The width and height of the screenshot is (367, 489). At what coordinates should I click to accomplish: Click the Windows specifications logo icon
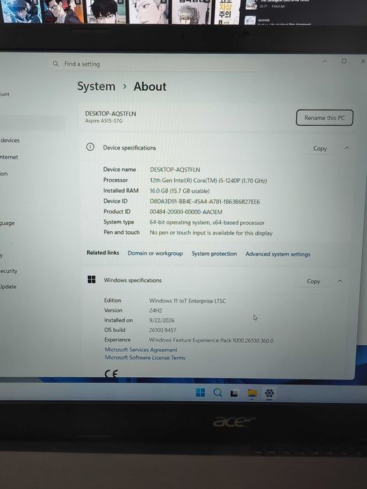pyautogui.click(x=92, y=279)
